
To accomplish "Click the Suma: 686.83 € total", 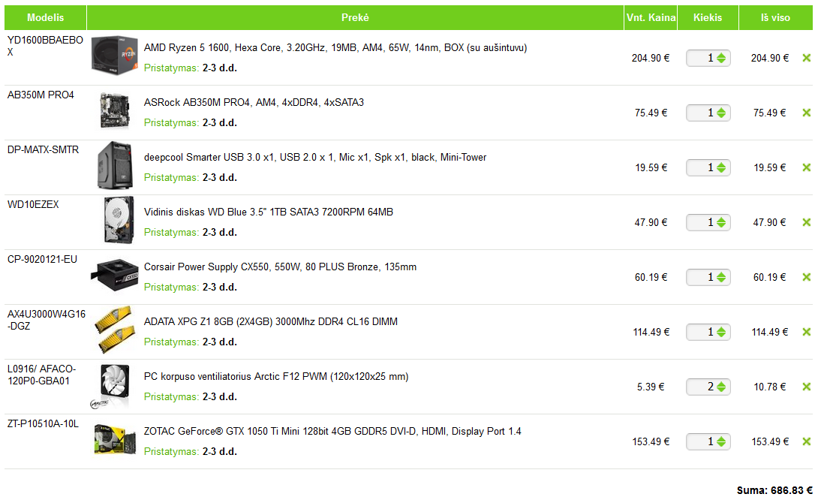I will 774,490.
